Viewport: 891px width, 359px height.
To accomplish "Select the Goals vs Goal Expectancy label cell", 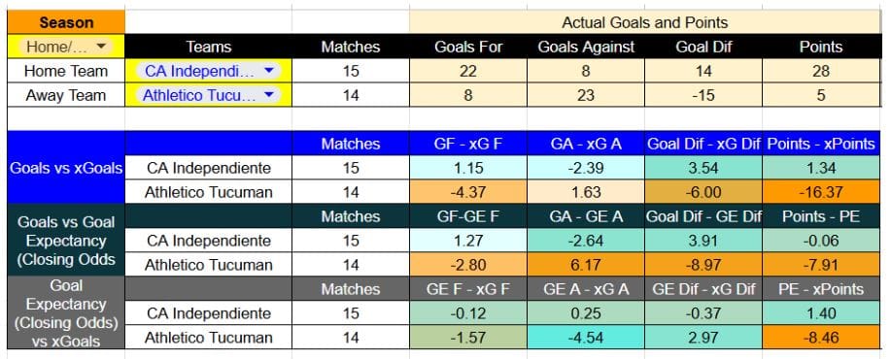I will (x=66, y=240).
